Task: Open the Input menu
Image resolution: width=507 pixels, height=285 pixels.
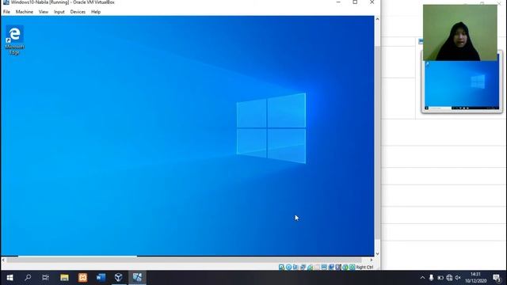Action: [x=59, y=12]
